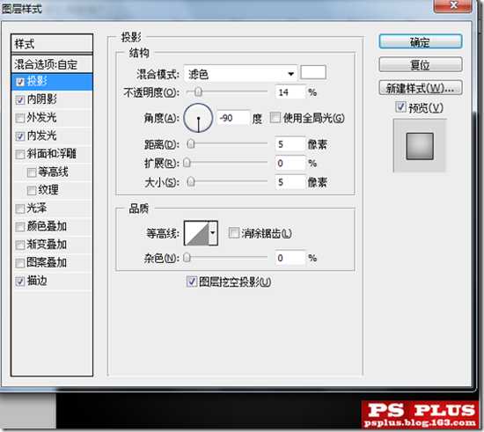Select the 斜面和浮雕 style row label

[52, 154]
